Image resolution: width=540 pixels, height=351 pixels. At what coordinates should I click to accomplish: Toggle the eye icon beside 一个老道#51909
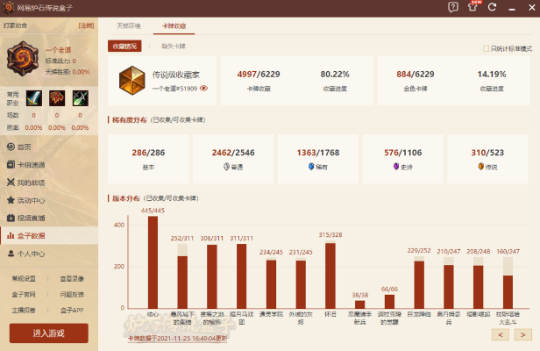click(x=203, y=88)
